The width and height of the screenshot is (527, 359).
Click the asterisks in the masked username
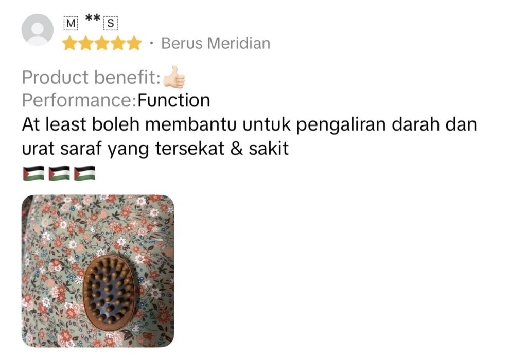93,18
